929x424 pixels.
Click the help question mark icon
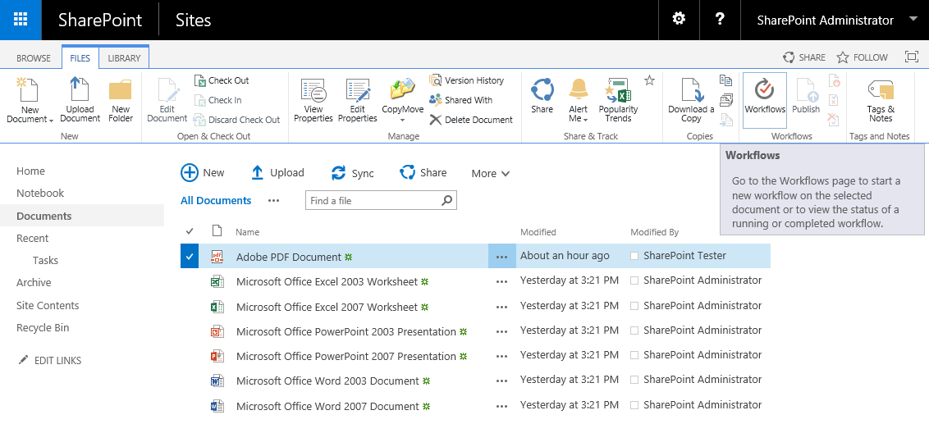720,20
